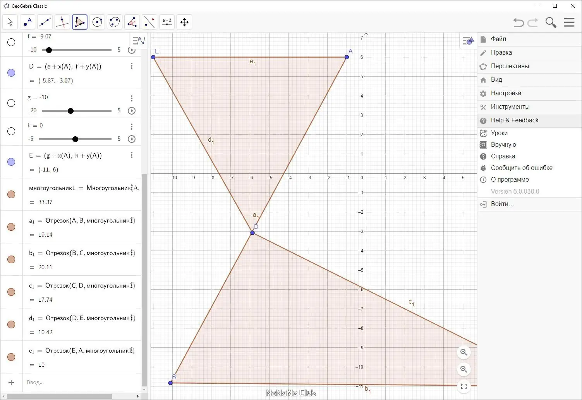Image resolution: width=582 pixels, height=400 pixels.
Task: Play animation for slider h
Action: pyautogui.click(x=132, y=139)
